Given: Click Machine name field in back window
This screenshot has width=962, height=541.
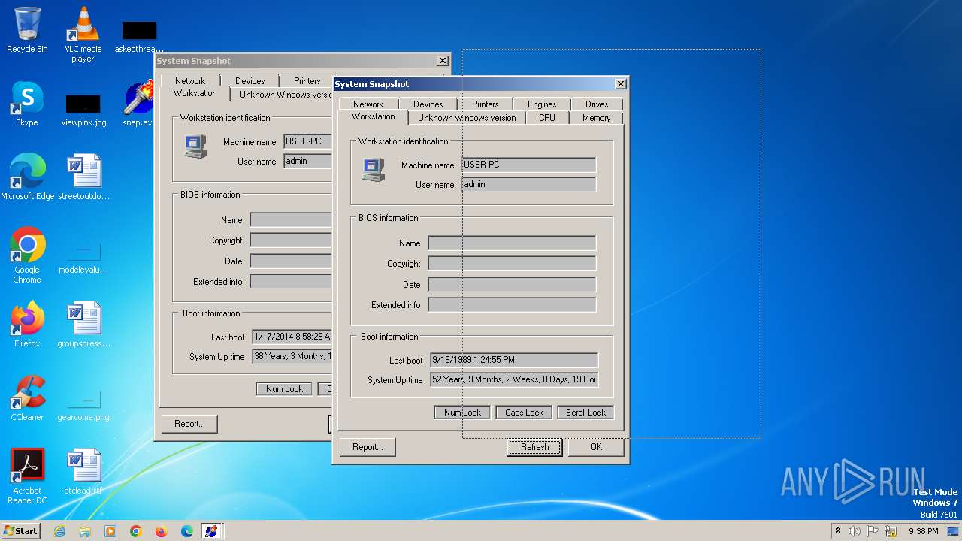Looking at the screenshot, I should pyautogui.click(x=307, y=141).
